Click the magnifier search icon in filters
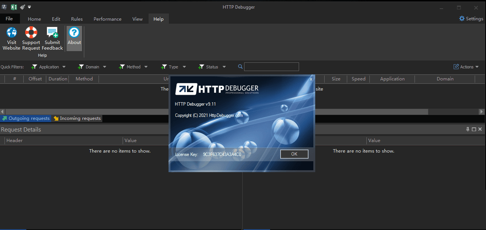This screenshot has height=230, width=486. tap(240, 67)
